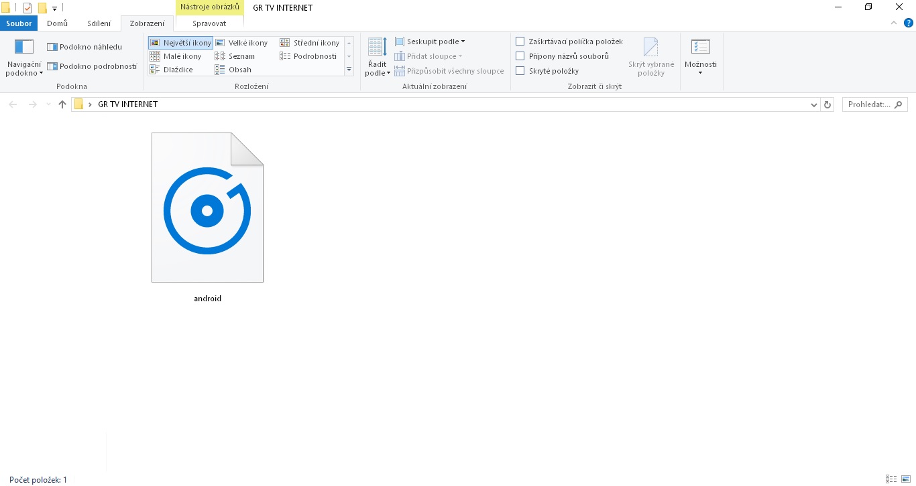
Task: Switch to the Dlaždice tiles layout
Action: coord(171,70)
